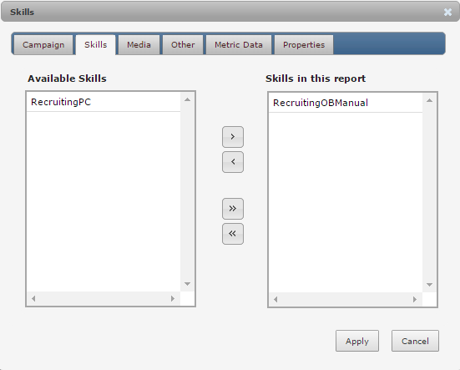This screenshot has width=460, height=370.
Task: Select RecruitingOBManual in report skills list
Action: coord(346,103)
